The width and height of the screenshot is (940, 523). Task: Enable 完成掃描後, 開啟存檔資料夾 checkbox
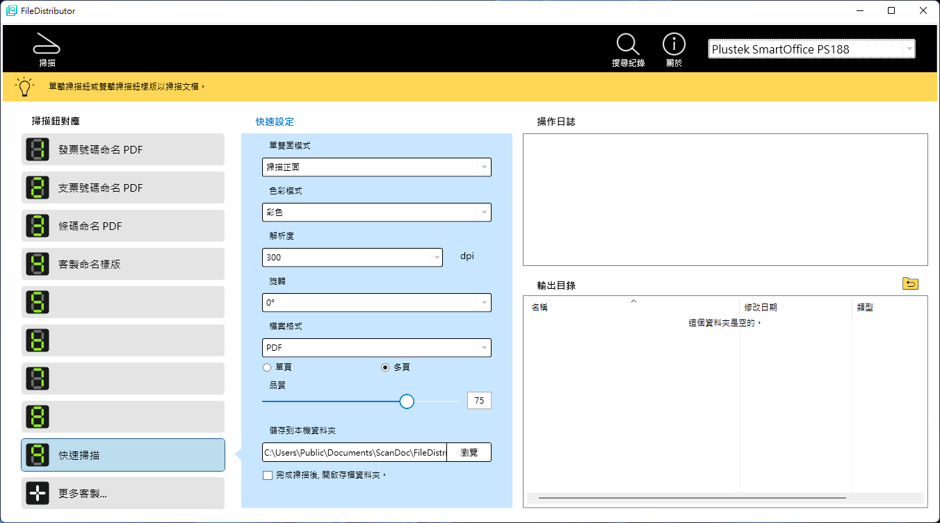tap(268, 476)
